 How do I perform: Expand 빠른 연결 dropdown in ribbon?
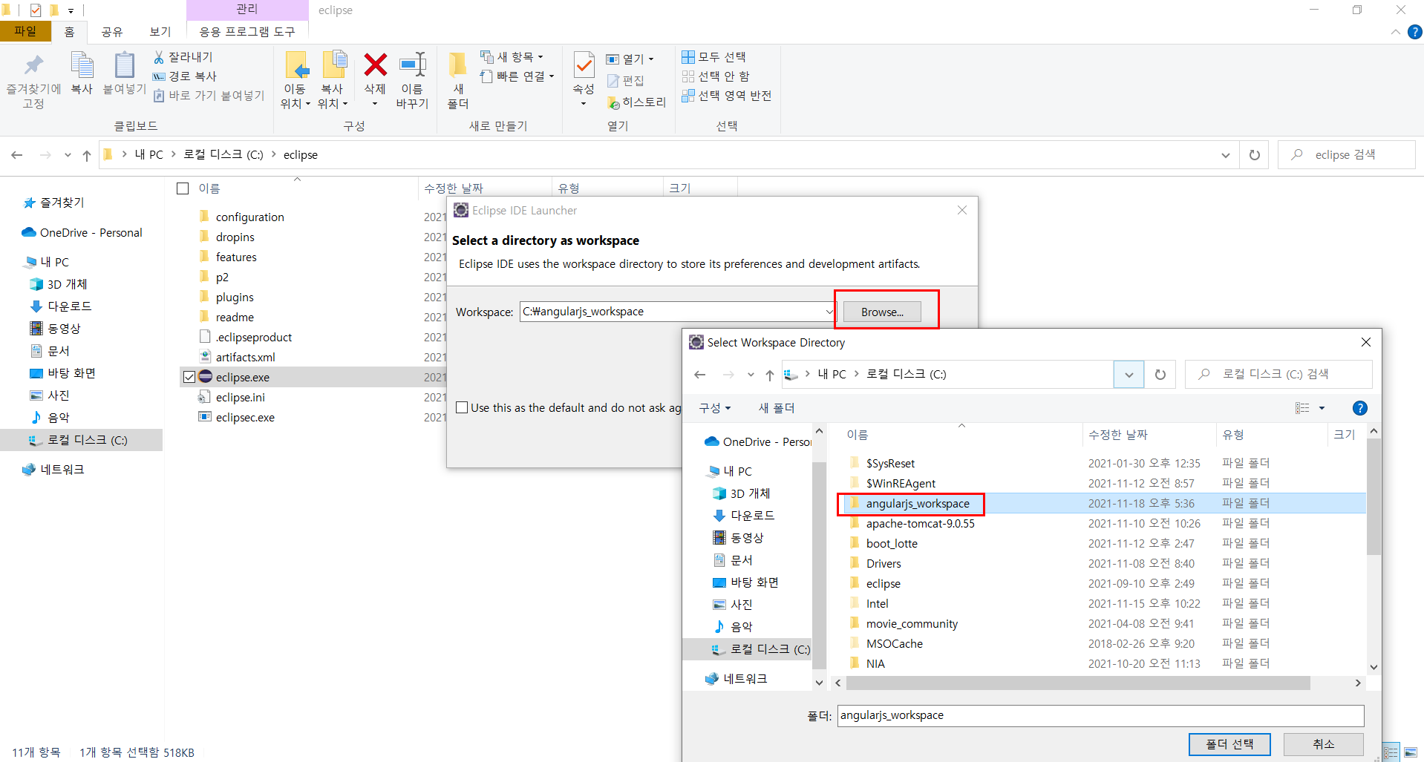click(517, 76)
